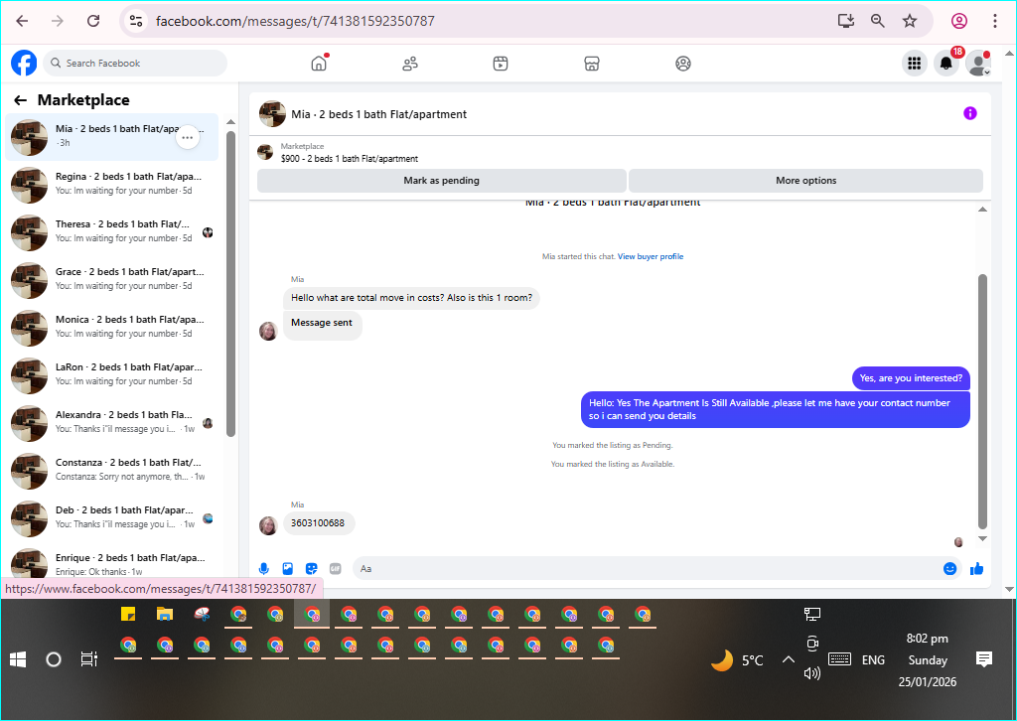
Task: Go to the Home feed icon
Action: click(x=319, y=63)
